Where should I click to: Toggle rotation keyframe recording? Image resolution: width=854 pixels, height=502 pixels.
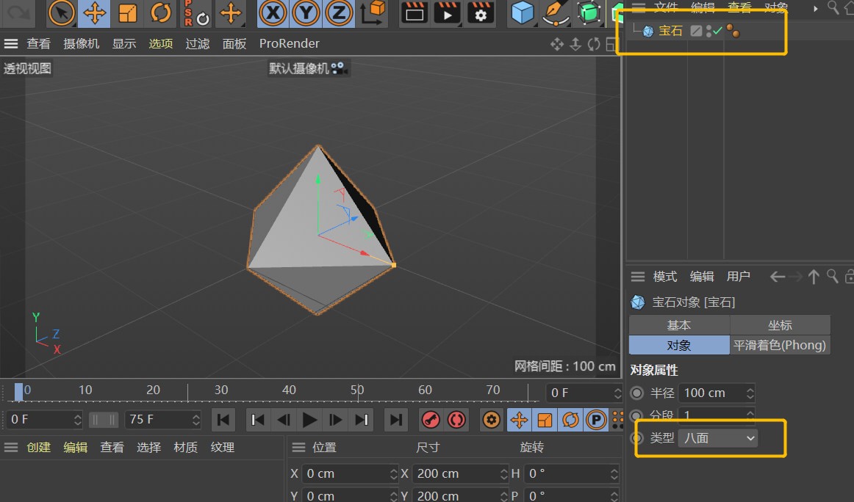click(x=570, y=420)
